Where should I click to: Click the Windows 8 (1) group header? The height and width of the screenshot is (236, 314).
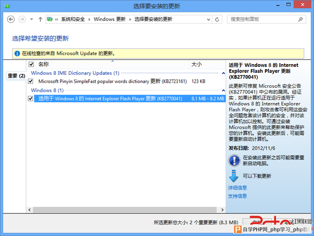click(47, 91)
